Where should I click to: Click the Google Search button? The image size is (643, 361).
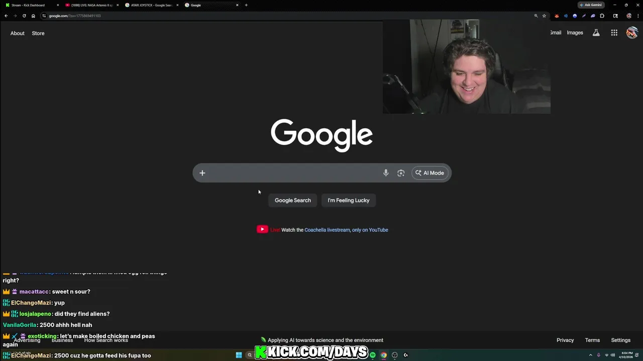293,200
